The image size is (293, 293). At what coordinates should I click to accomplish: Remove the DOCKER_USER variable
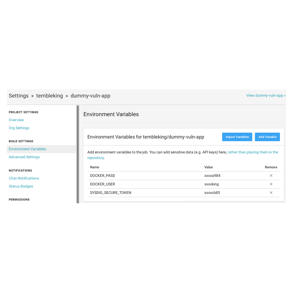tap(271, 184)
